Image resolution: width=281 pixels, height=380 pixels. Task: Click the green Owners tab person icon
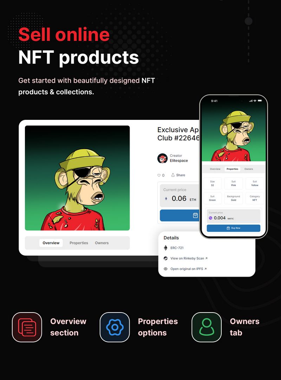(207, 327)
